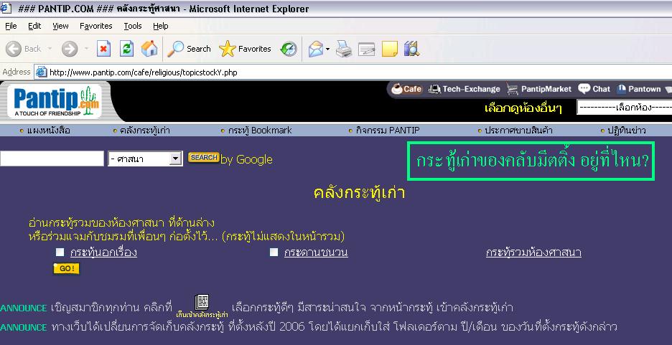Open the Forward button history dropdown arrow
Screen dimensions: 672x345
(x=85, y=49)
